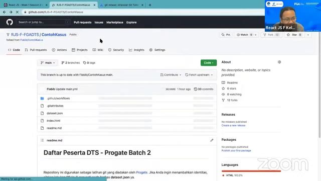
Task: View the 0 tags list
Action: [89, 63]
